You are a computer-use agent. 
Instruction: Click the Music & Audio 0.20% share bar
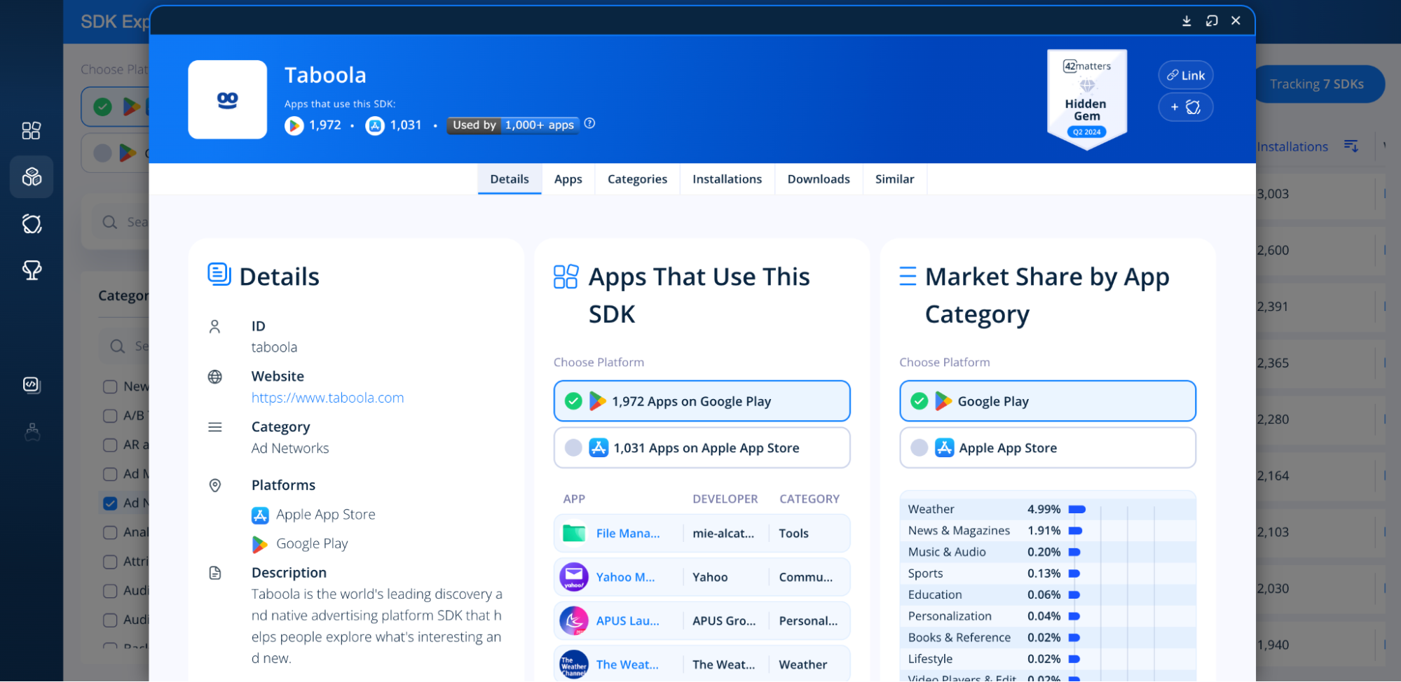(1074, 552)
